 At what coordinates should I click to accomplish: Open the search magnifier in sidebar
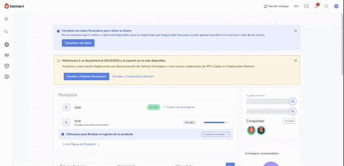coord(6,31)
